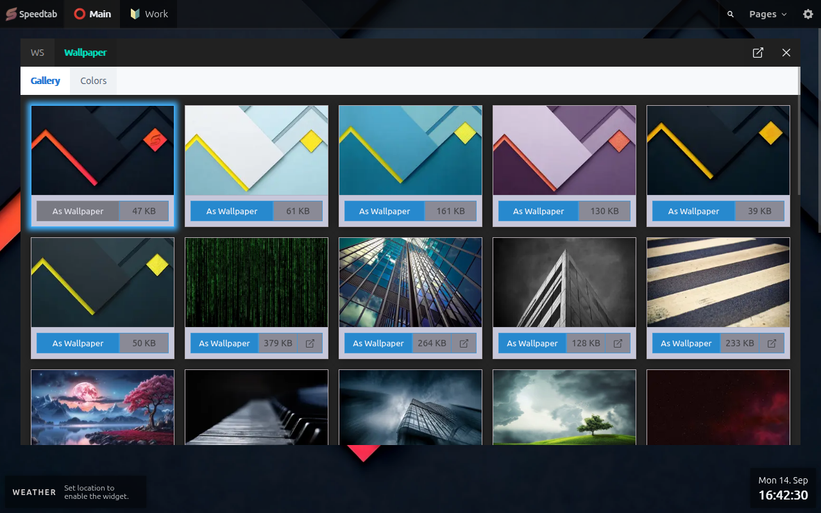821x513 pixels.
Task: Click the book icon on the Work tab
Action: pos(135,14)
